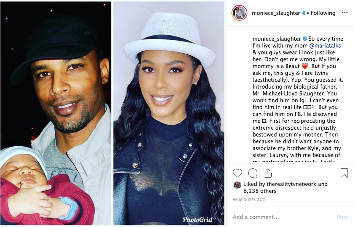
Task: Click the Post comment button
Action: pyautogui.click(x=342, y=217)
